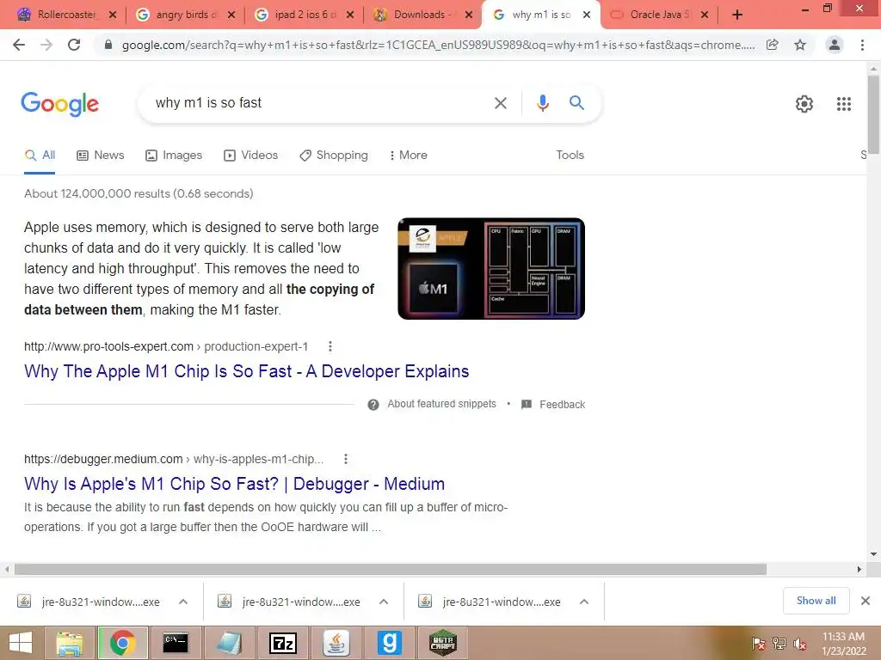Viewport: 881px width, 660px height.
Task: Open the Action Center flag tray icon
Action: click(758, 644)
